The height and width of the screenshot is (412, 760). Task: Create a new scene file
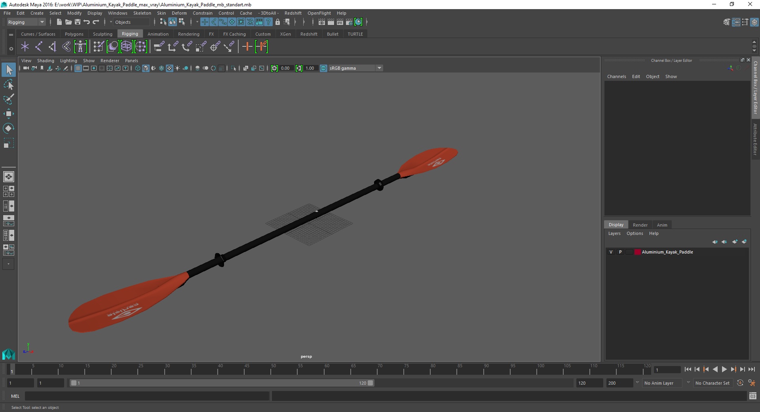(59, 22)
